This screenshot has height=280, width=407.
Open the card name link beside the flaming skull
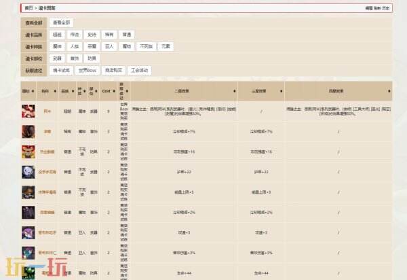point(47,152)
